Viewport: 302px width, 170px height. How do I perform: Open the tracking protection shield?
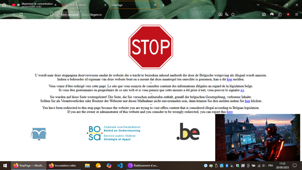pyautogui.click(x=52, y=14)
